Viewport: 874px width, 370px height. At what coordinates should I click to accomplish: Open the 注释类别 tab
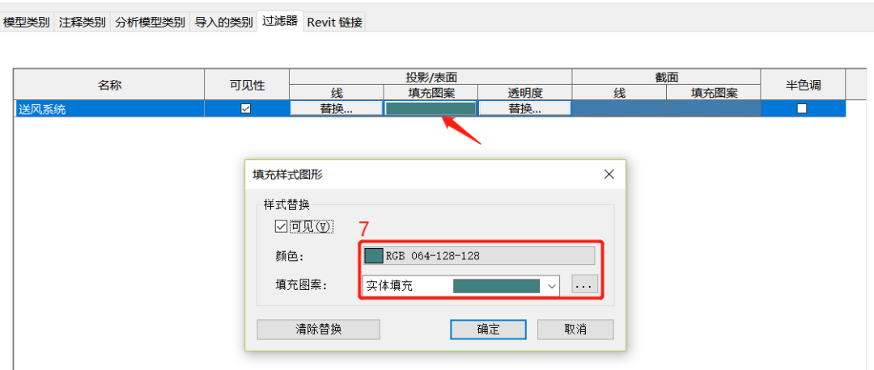click(82, 23)
